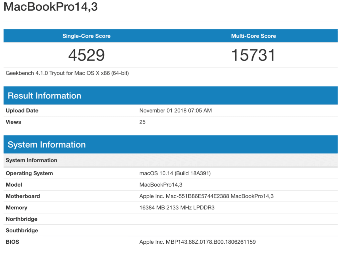The image size is (342, 254).
Task: Click the Views count of 25
Action: tap(142, 122)
